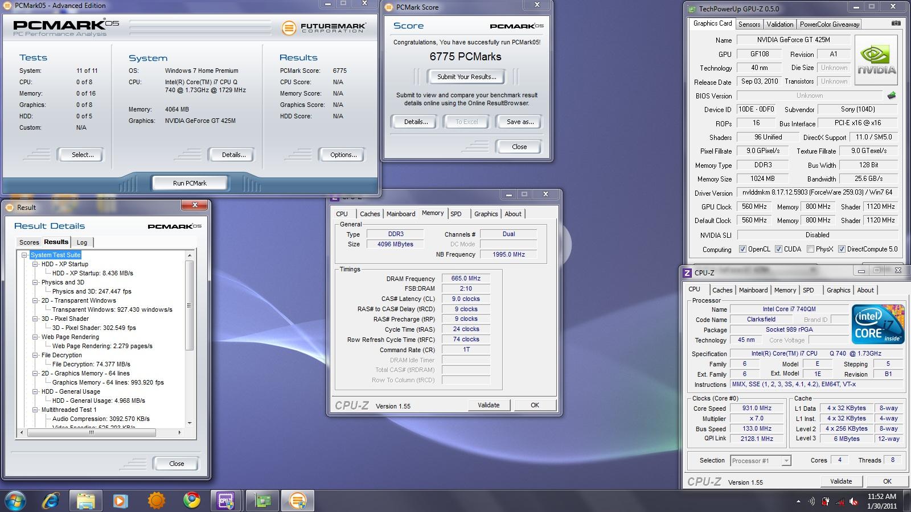Open Google Chrome from the taskbar
Screen dimensions: 911x512
tap(192, 501)
